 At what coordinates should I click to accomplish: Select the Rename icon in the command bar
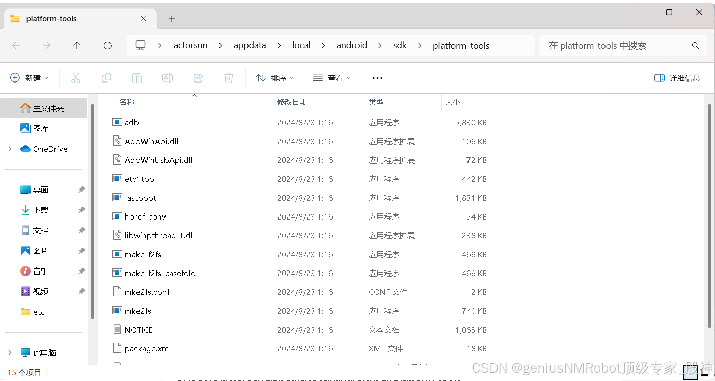point(167,77)
